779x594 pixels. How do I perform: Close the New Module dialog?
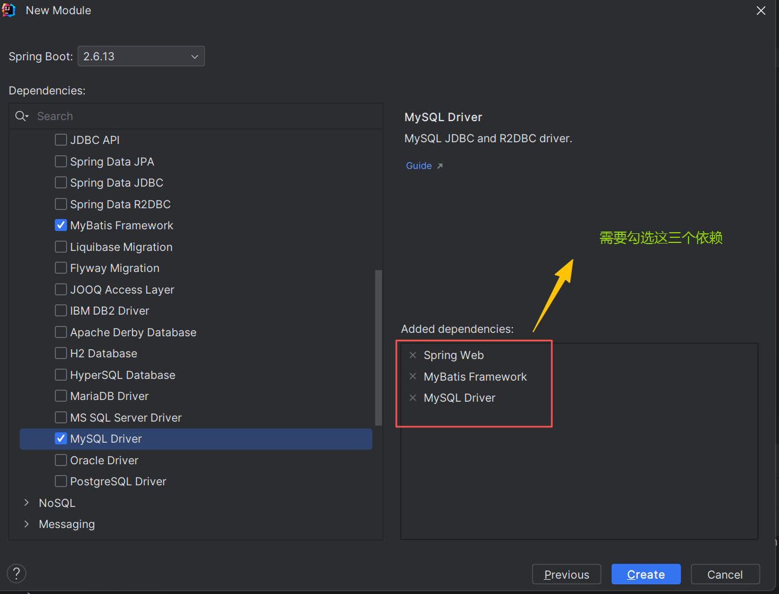coord(761,11)
